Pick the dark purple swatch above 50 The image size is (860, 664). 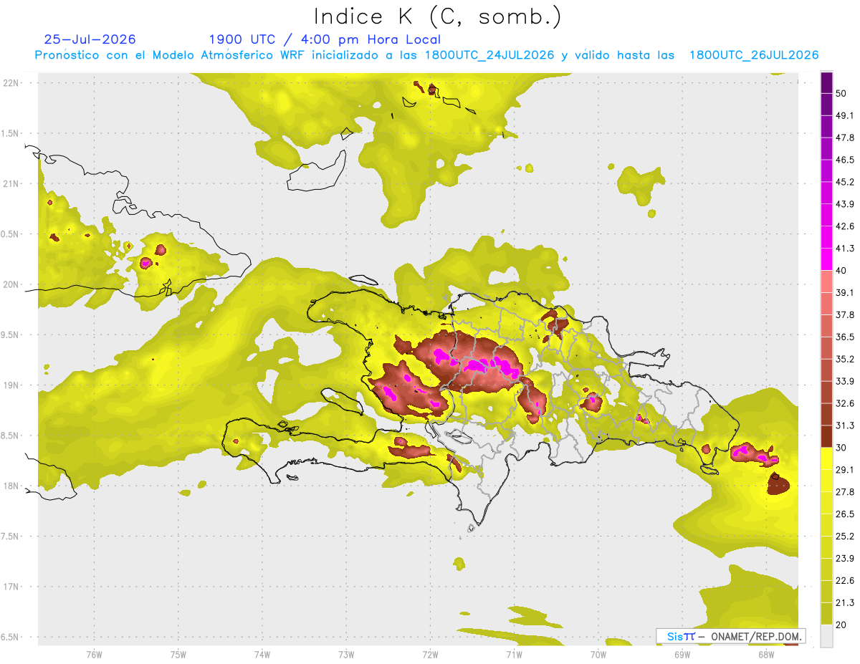click(826, 82)
